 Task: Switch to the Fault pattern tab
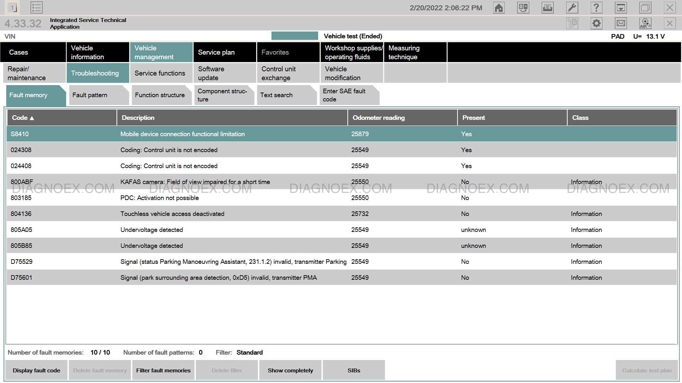pos(99,95)
